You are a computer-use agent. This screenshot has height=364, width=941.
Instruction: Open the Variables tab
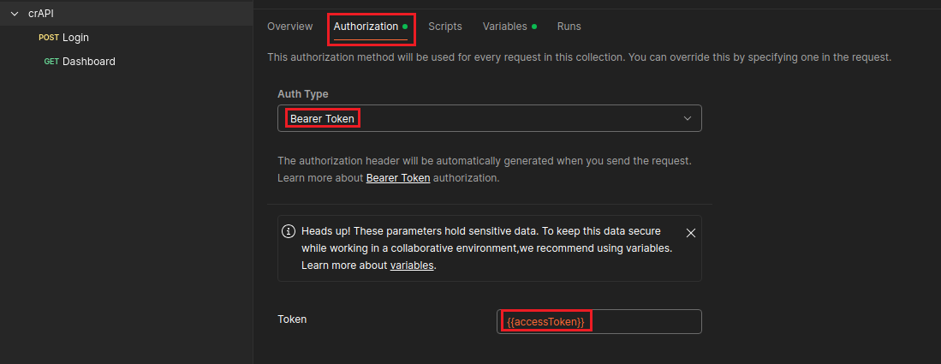[504, 27]
